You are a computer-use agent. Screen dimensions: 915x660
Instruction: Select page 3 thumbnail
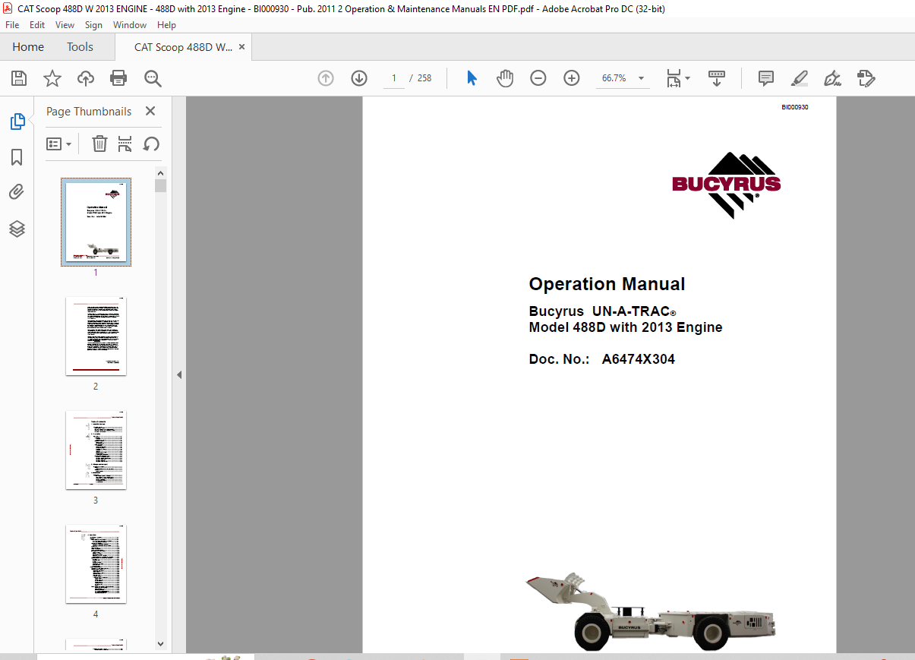96,450
